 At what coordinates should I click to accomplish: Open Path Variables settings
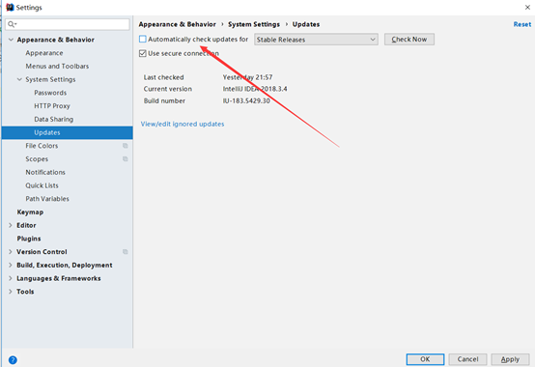point(47,199)
